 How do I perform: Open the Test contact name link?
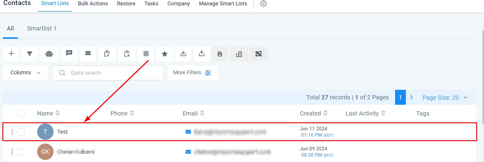click(x=62, y=132)
